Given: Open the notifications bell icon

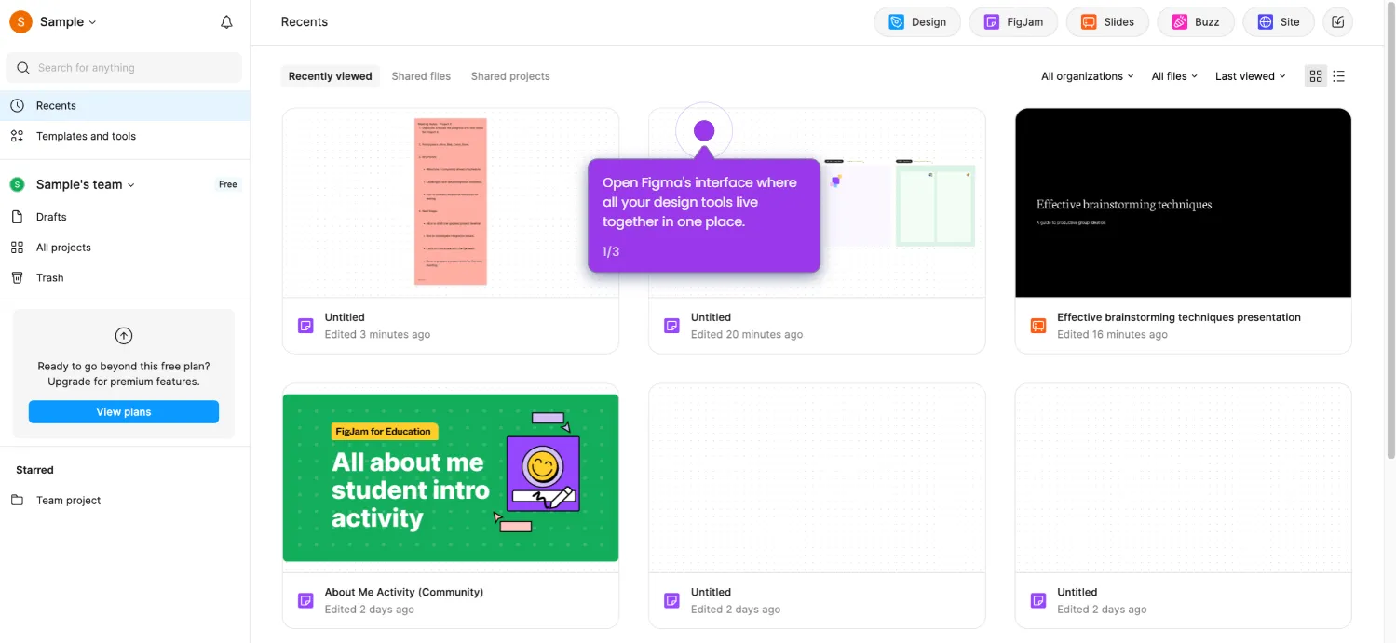Looking at the screenshot, I should coord(226,22).
